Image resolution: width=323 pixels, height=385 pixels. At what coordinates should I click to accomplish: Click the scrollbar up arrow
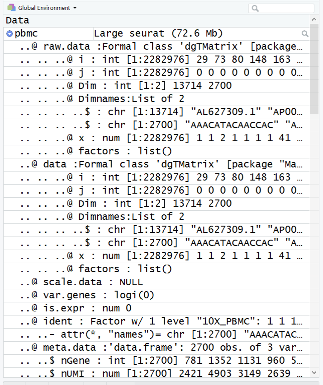(x=314, y=19)
